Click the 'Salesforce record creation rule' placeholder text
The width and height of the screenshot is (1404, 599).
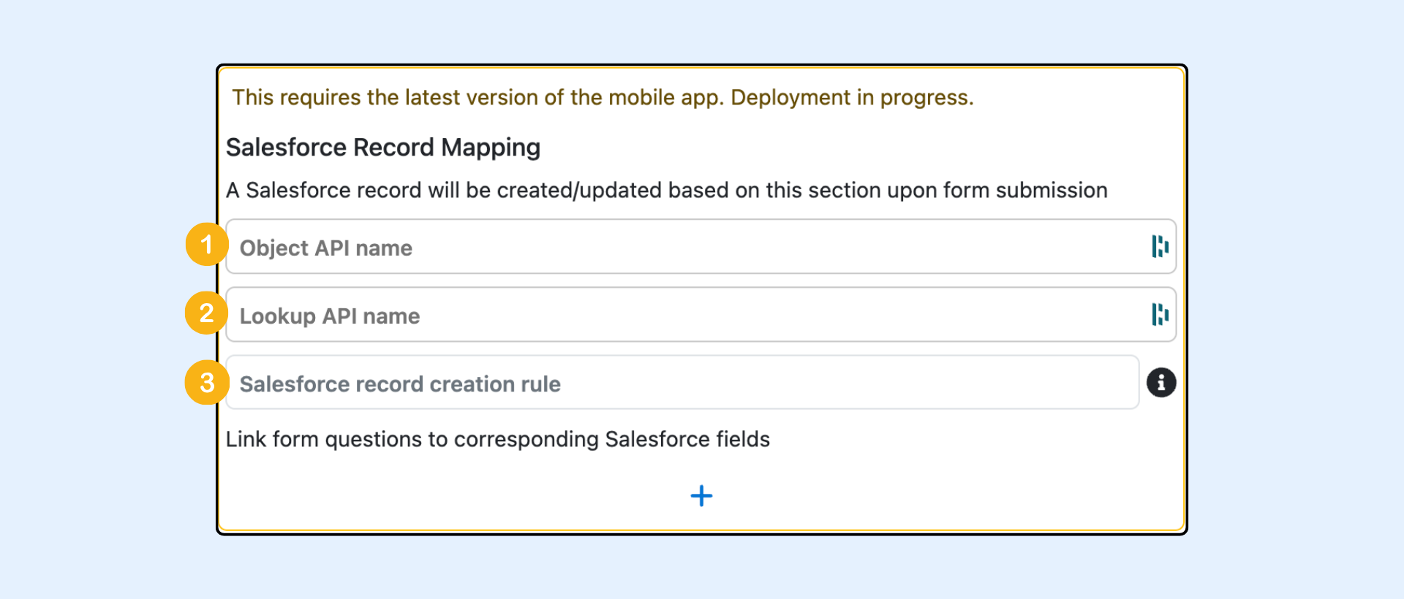400,384
